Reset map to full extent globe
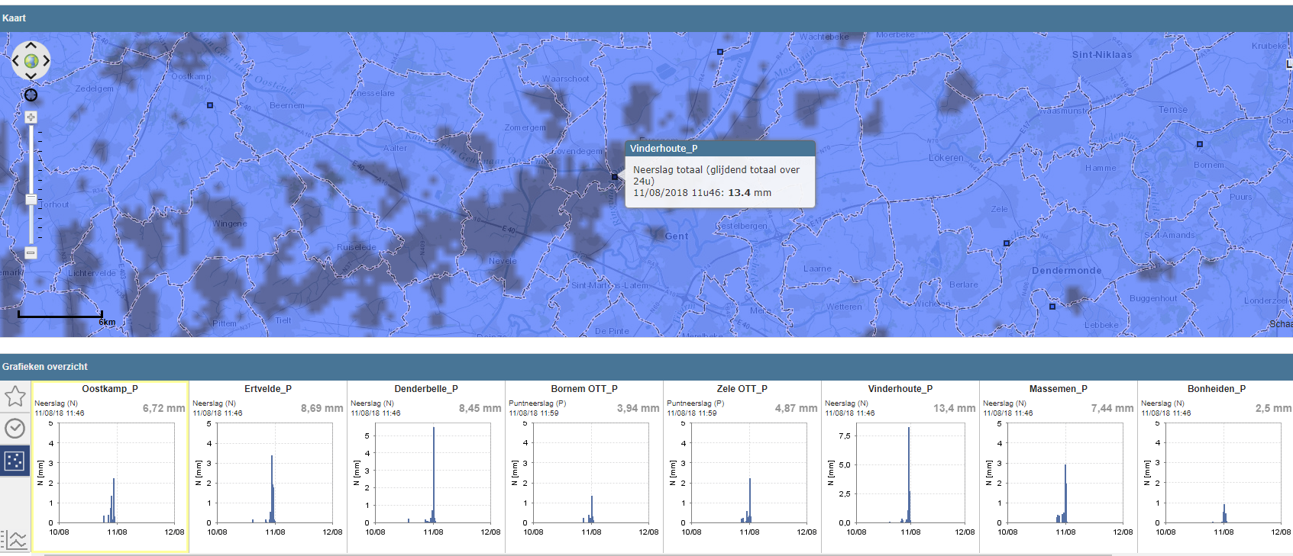Screen dimensions: 1293x556 [31, 61]
